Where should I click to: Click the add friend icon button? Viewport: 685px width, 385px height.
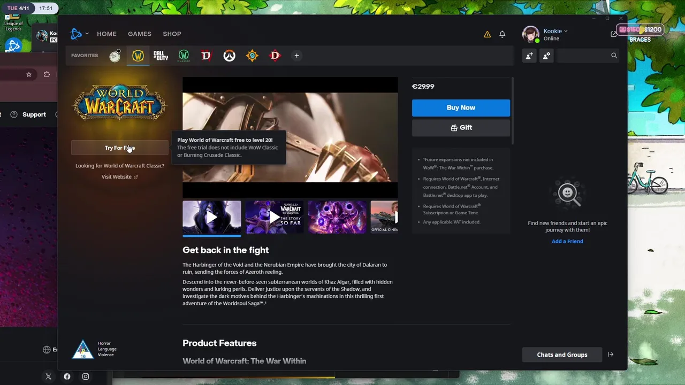[529, 56]
